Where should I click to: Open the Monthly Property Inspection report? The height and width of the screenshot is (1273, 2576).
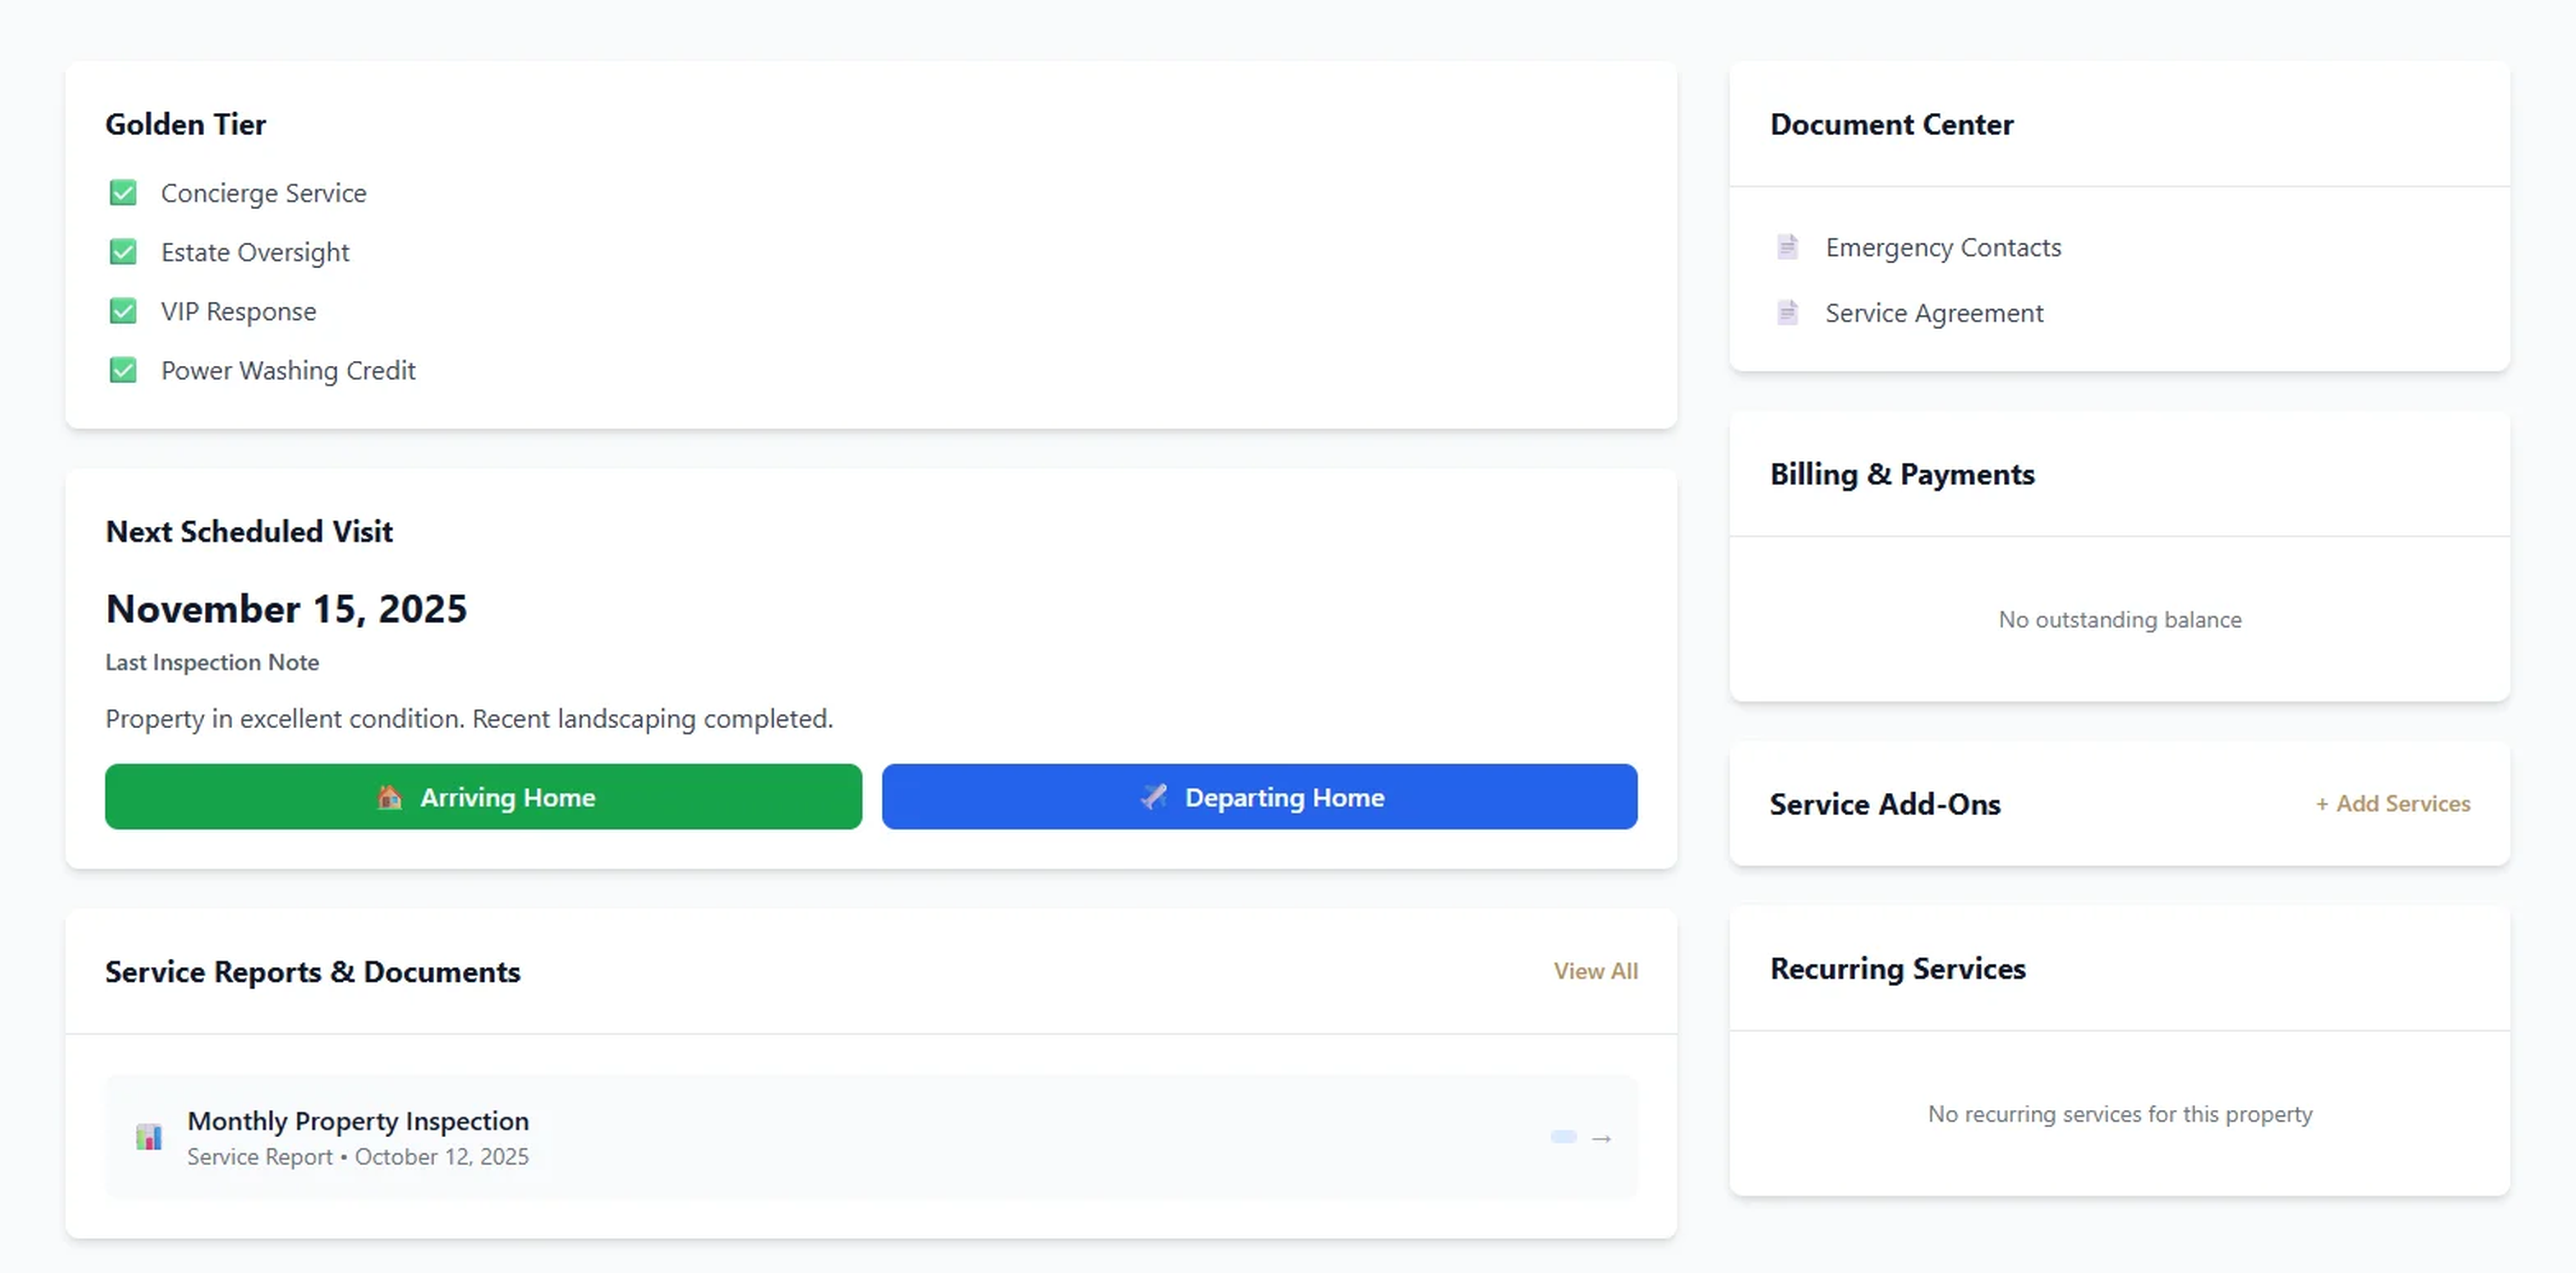358,1121
